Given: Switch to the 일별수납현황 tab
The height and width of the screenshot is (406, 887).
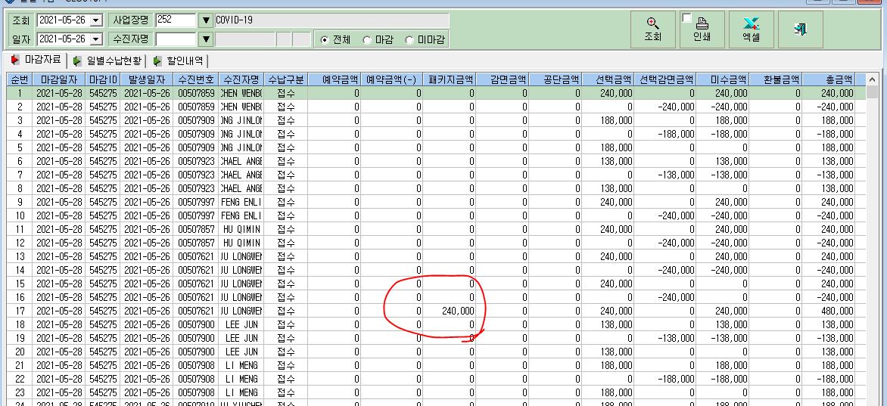Looking at the screenshot, I should (107, 60).
